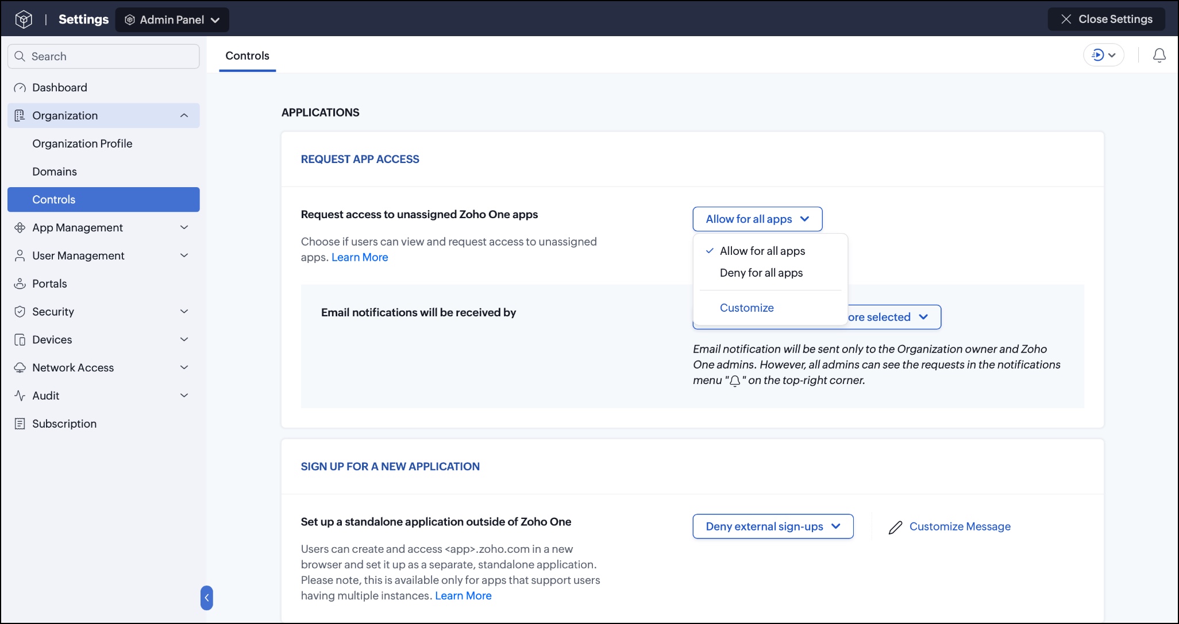1179x624 pixels.
Task: Click the Subscription document icon
Action: pos(20,424)
